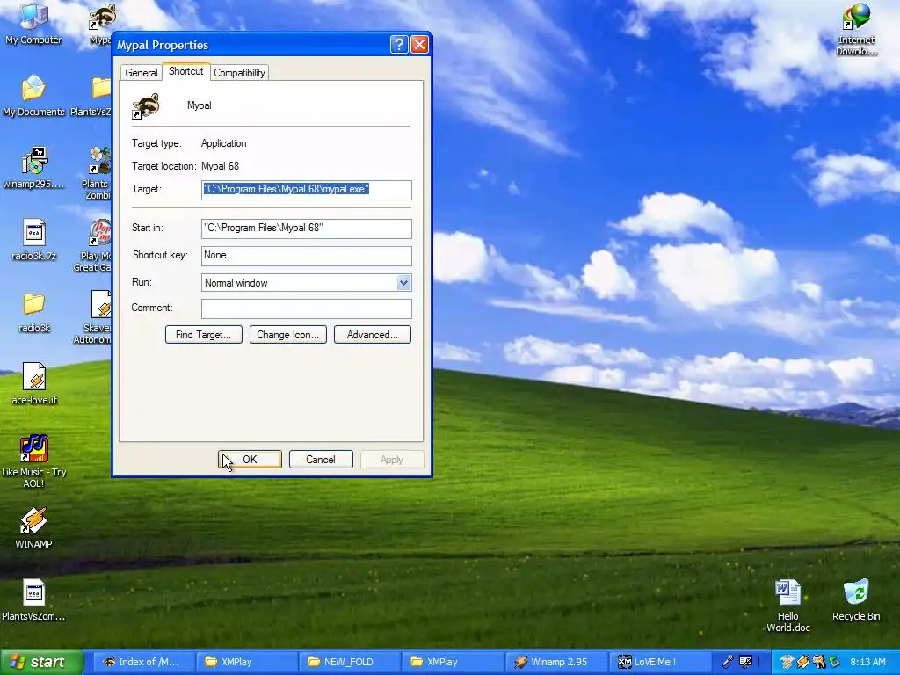Viewport: 900px width, 675px height.
Task: Switch to the LoVE Me ! taskbar button
Action: (659, 662)
